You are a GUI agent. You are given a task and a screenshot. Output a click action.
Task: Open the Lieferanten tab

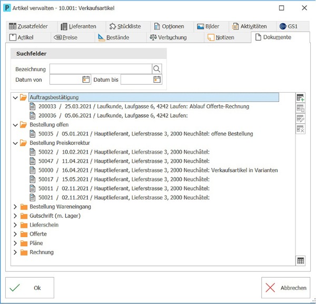coord(82,26)
